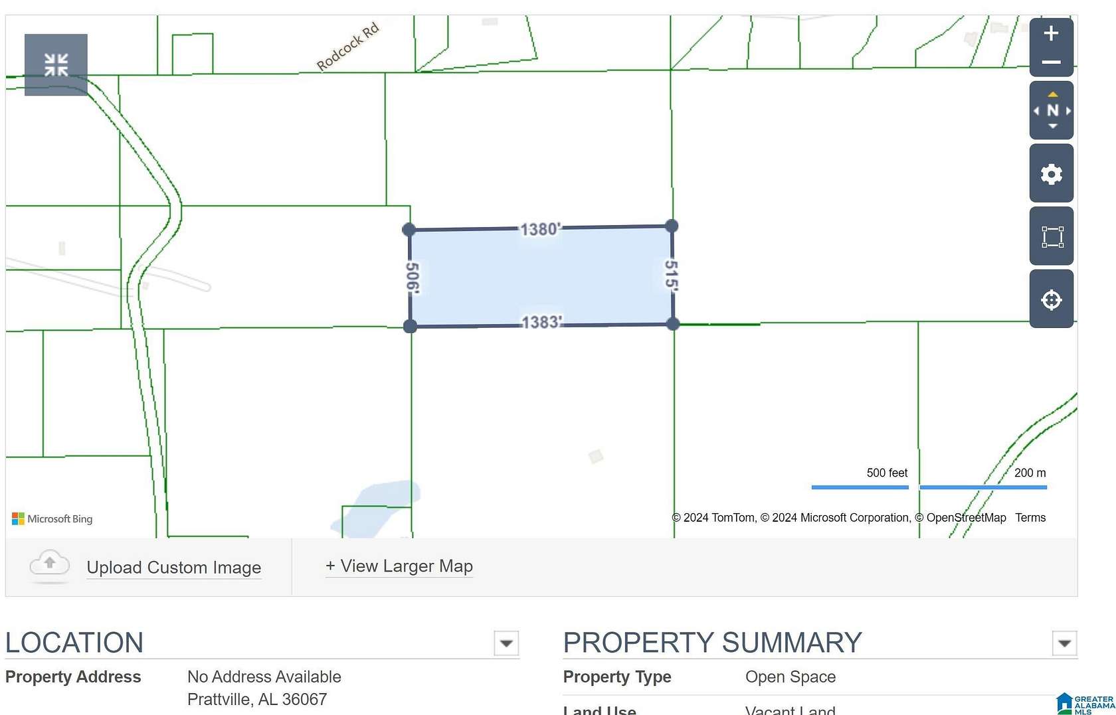Click the 500 feet scale label
The height and width of the screenshot is (715, 1116).
pos(887,473)
